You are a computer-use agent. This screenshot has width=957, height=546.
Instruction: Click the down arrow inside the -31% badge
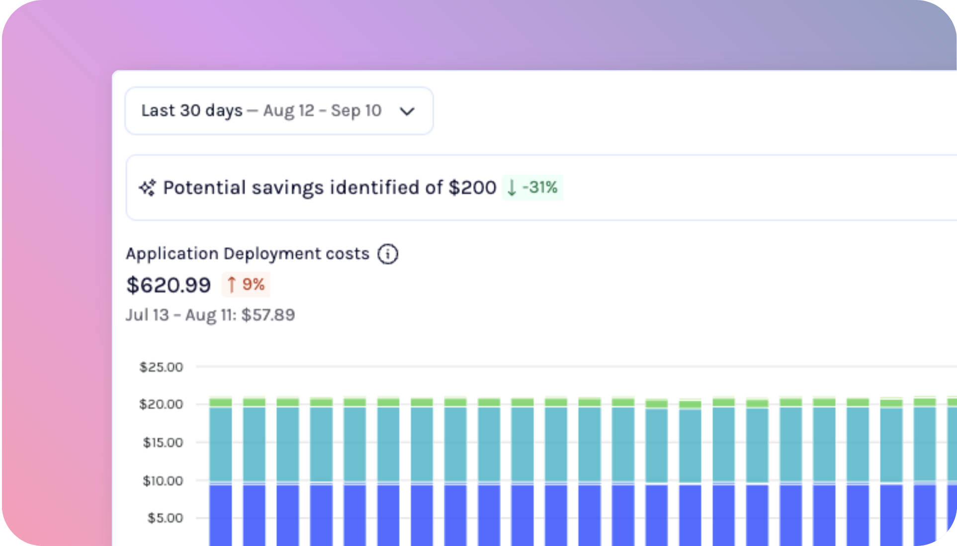(512, 188)
